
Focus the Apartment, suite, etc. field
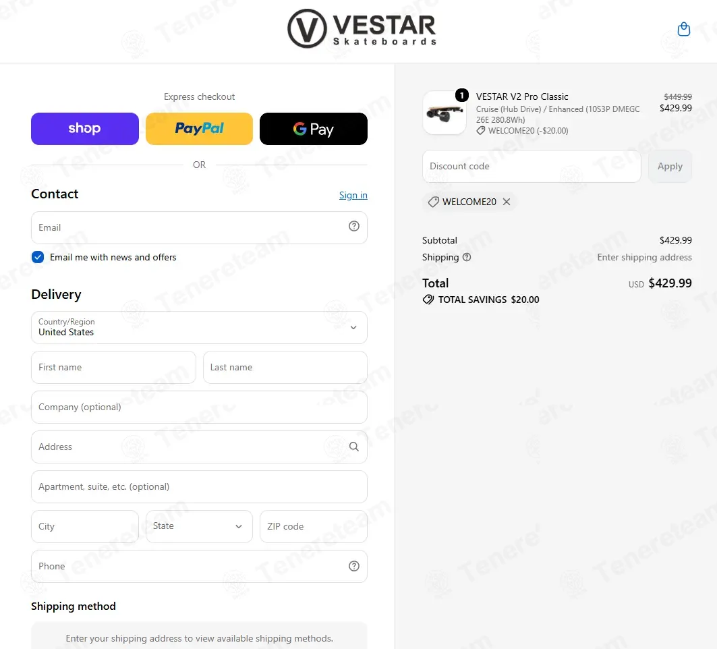199,486
